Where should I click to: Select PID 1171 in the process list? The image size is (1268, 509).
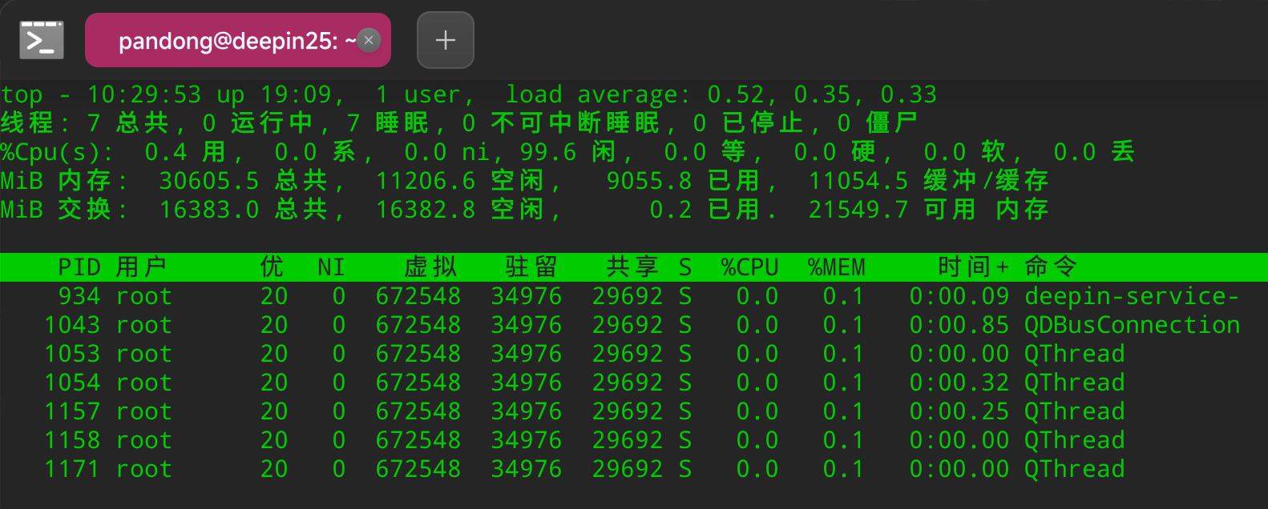point(634,469)
